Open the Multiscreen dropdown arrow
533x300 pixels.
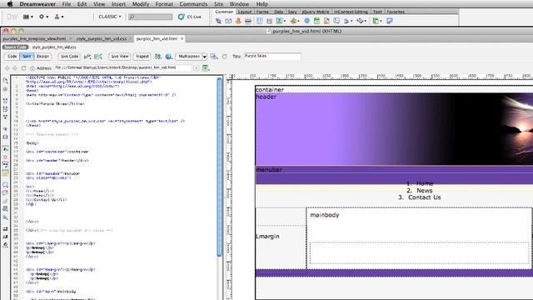(x=205, y=57)
